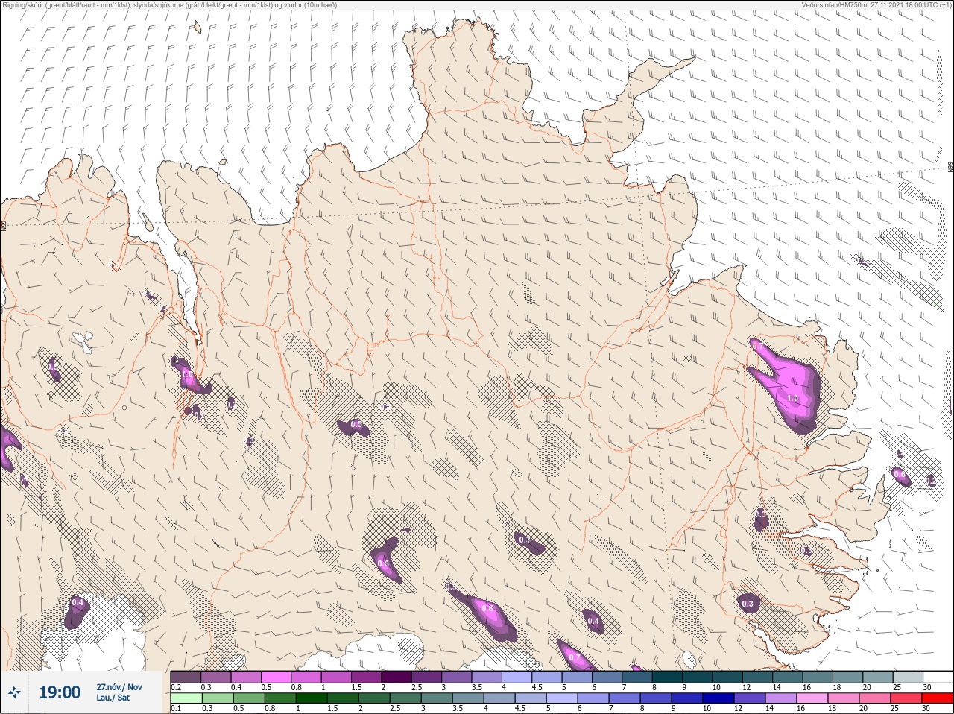This screenshot has height=714, width=954.
Task: Click the 0.4 value beside the white glacier patch
Action: point(78,602)
